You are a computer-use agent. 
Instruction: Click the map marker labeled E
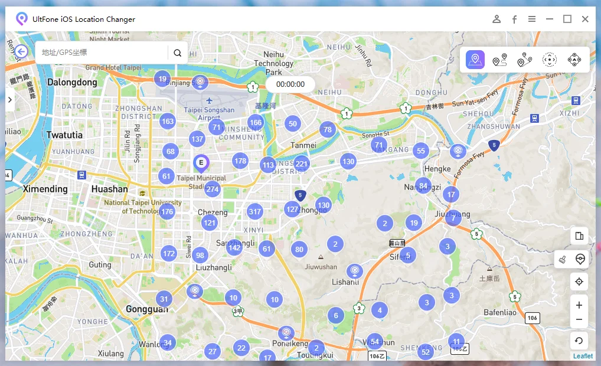click(x=201, y=162)
